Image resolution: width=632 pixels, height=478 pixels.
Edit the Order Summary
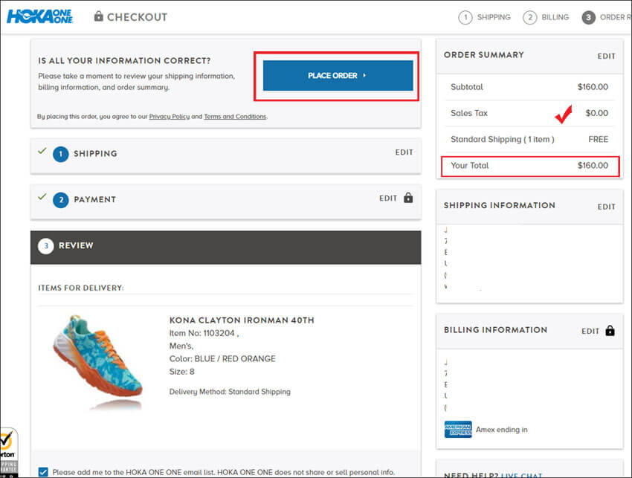pyautogui.click(x=606, y=56)
